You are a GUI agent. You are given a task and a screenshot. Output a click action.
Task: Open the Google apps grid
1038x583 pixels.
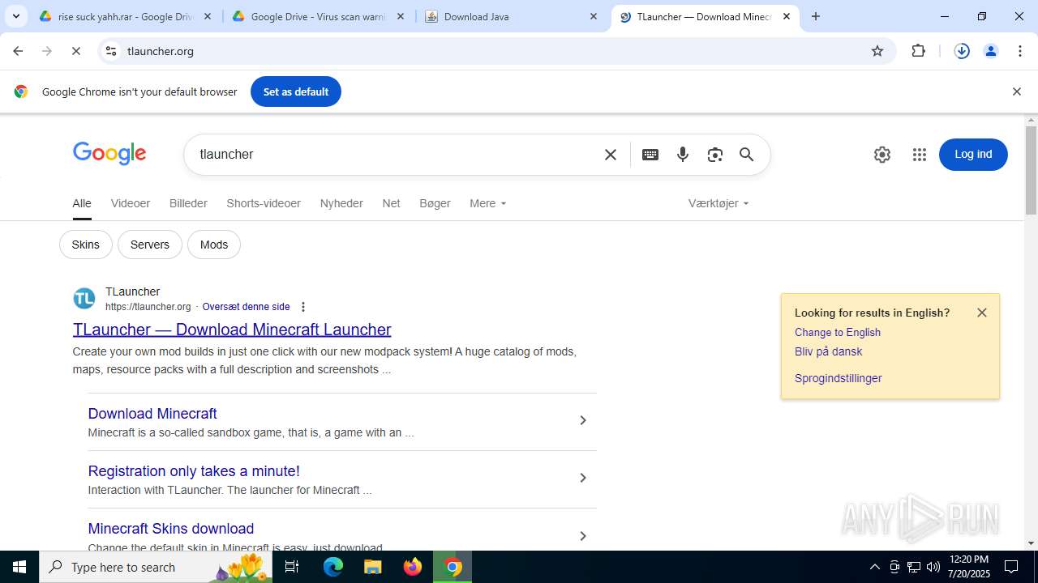(919, 155)
